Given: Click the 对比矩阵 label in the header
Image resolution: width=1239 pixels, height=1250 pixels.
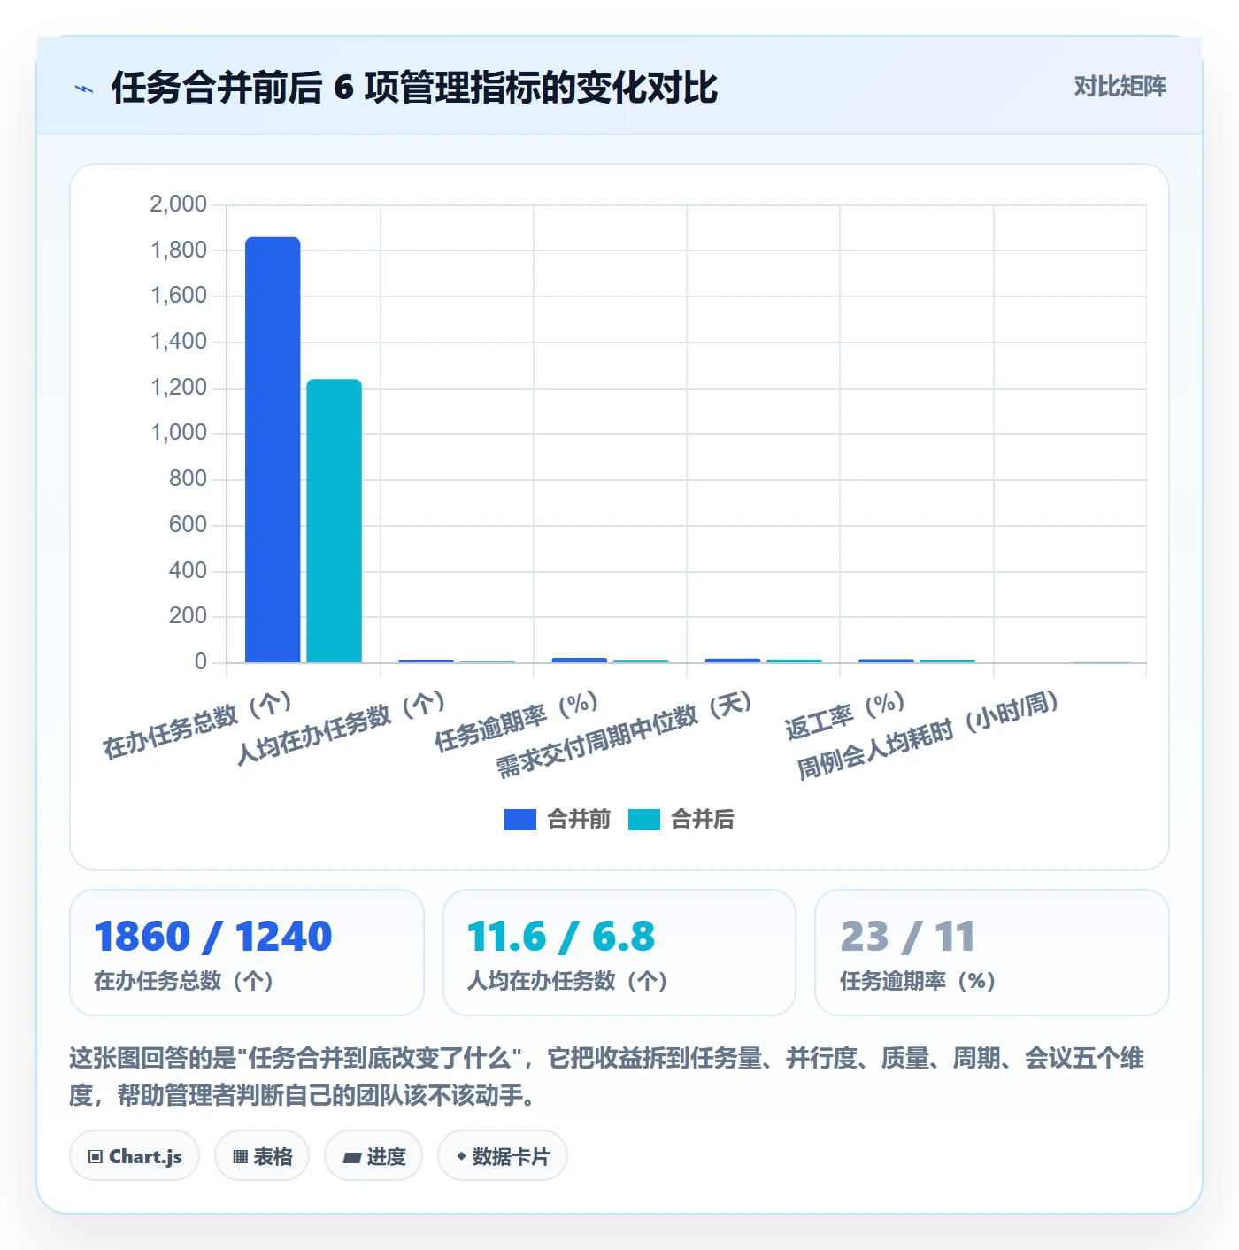Looking at the screenshot, I should pyautogui.click(x=1120, y=86).
